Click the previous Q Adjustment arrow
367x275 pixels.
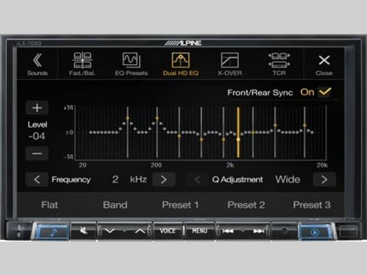click(x=197, y=179)
